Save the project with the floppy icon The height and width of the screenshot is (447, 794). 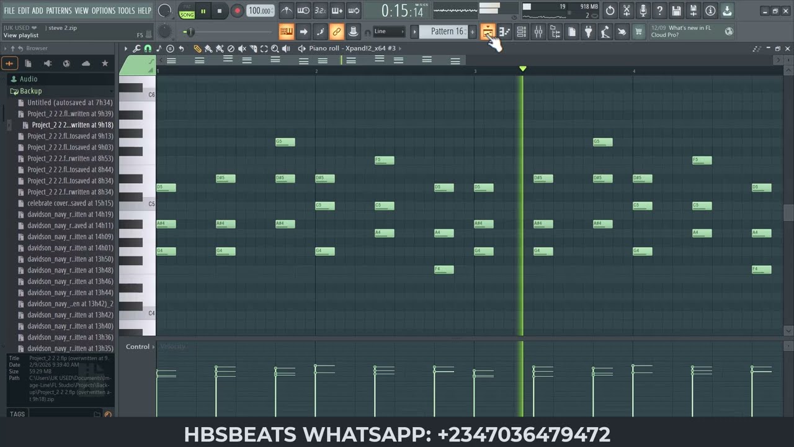tap(677, 11)
